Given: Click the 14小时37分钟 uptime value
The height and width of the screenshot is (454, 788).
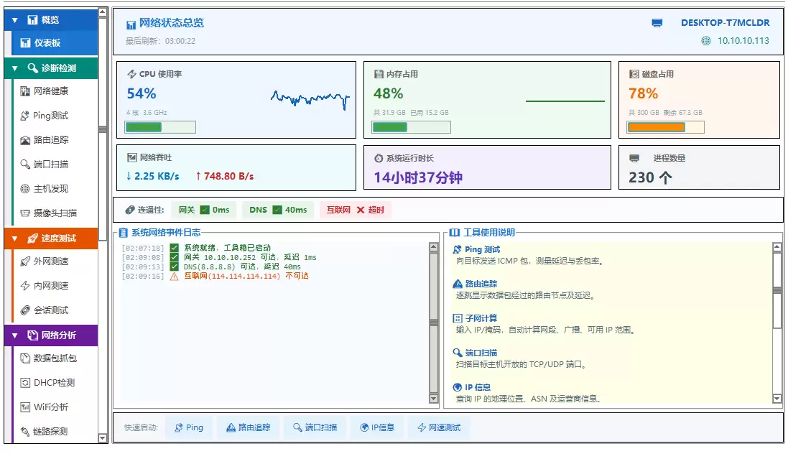Looking at the screenshot, I should [x=418, y=177].
